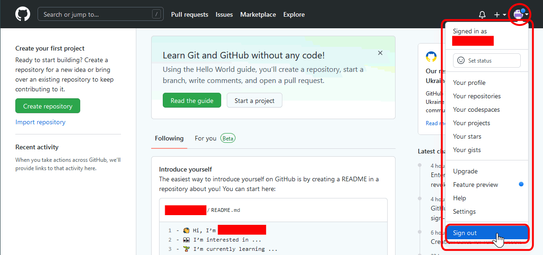Click the README.md file name
Image resolution: width=543 pixels, height=255 pixels.
(x=225, y=210)
